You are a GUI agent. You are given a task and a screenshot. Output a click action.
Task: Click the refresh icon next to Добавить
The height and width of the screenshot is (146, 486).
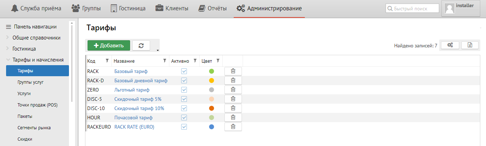141,46
